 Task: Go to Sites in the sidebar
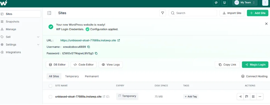(x=21, y=14)
